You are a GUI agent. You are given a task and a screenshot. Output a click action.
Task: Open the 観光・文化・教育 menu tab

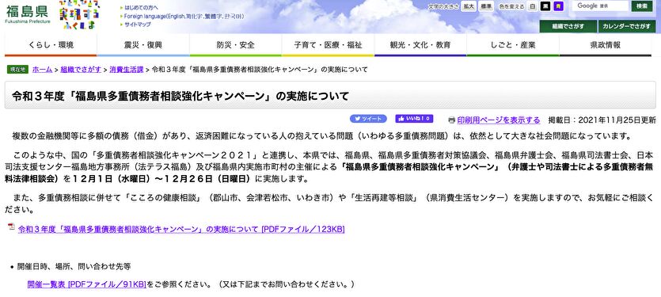tap(420, 45)
